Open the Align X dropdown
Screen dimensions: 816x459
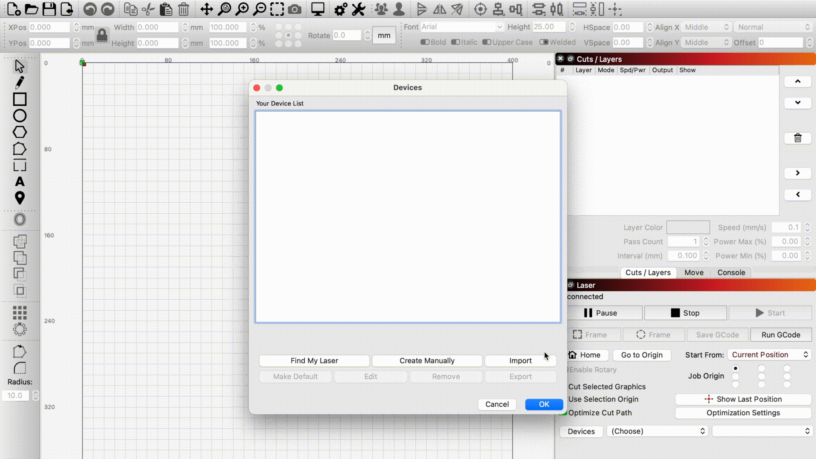click(706, 27)
